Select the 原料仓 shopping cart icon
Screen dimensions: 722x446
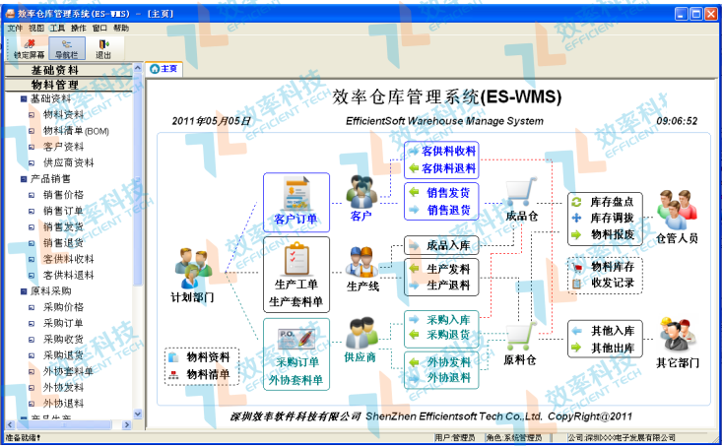[x=520, y=335]
